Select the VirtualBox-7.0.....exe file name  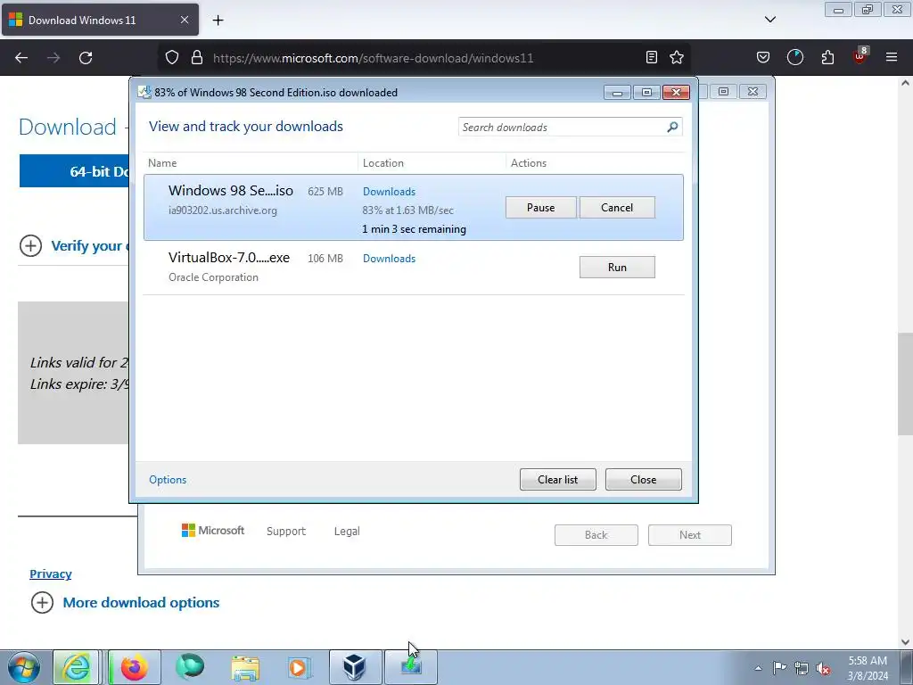229,258
